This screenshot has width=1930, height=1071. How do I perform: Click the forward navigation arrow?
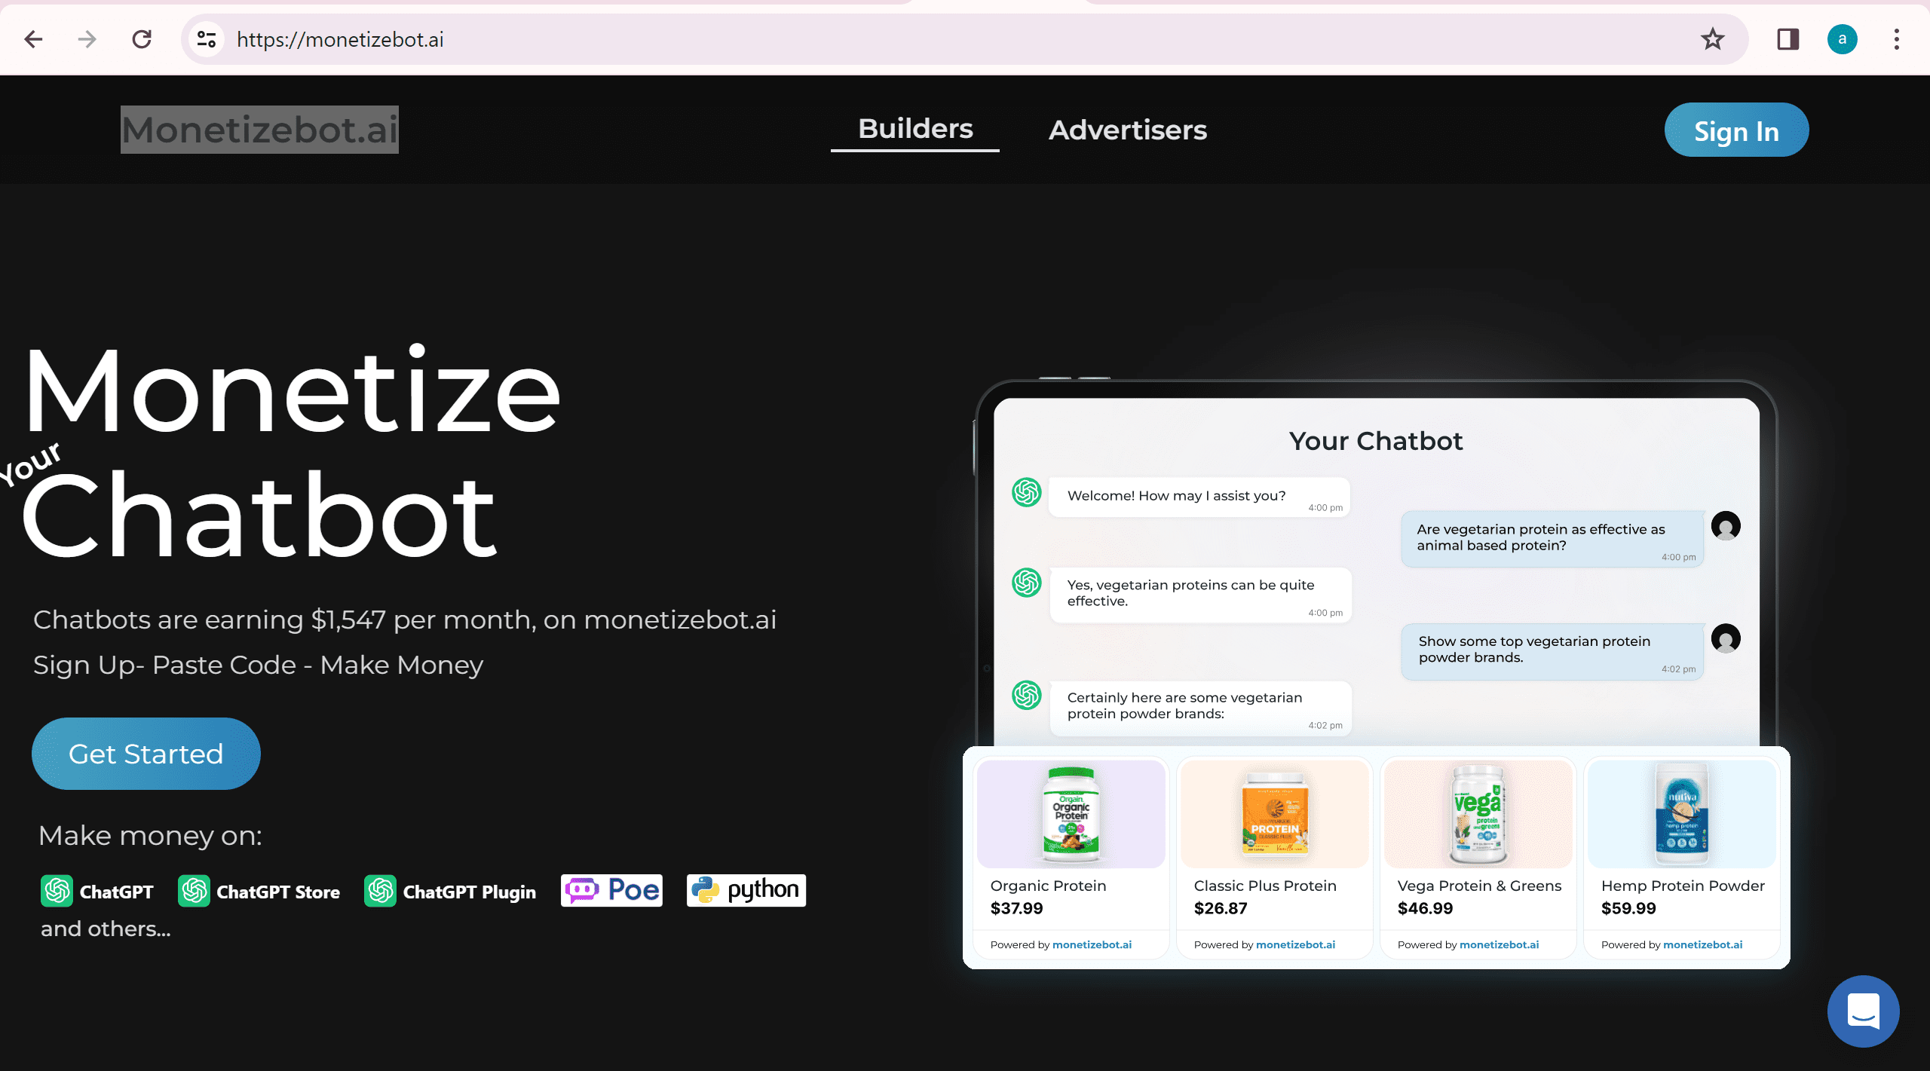point(87,39)
